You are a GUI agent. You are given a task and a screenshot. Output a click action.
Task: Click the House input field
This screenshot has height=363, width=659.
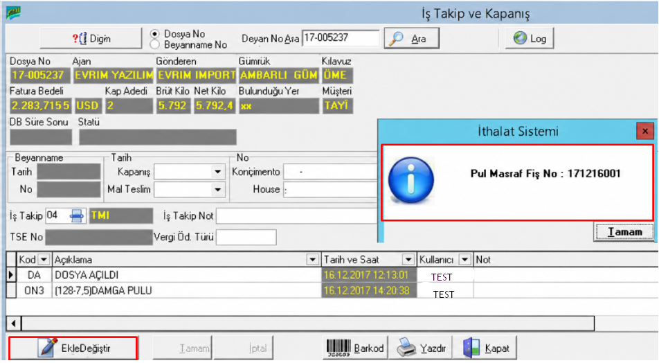coord(330,190)
